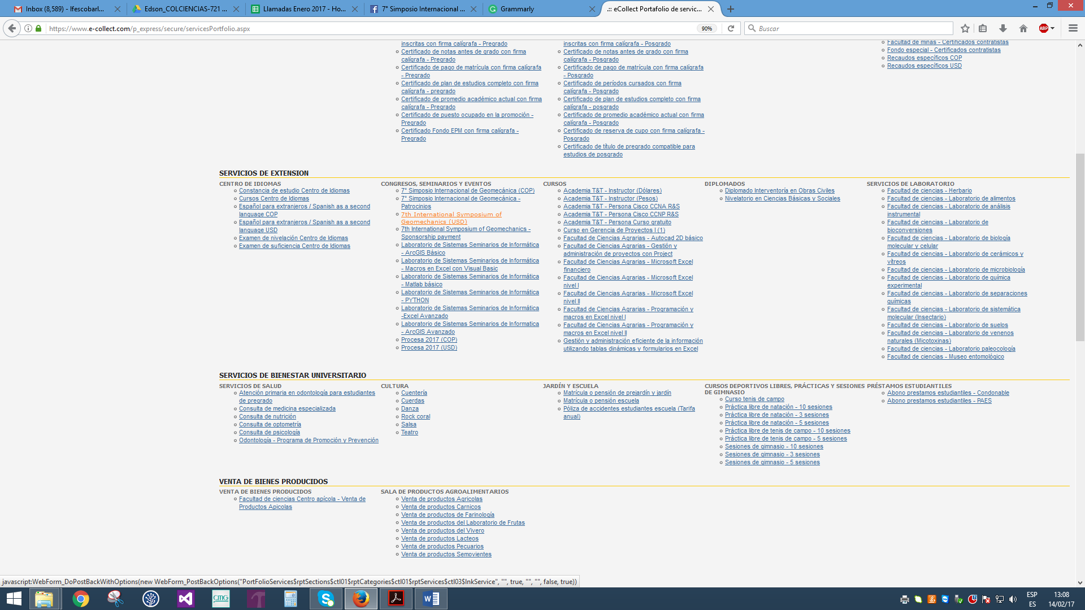Switch to Edson_COLCIENCIAS-721 tab

pyautogui.click(x=185, y=9)
